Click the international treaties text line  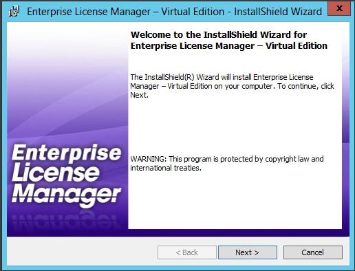(x=166, y=168)
